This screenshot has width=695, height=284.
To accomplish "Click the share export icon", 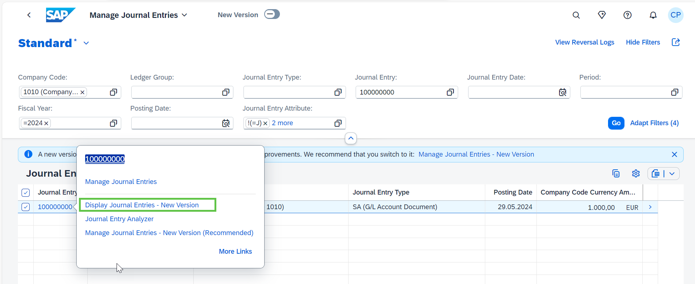I will coord(676,42).
